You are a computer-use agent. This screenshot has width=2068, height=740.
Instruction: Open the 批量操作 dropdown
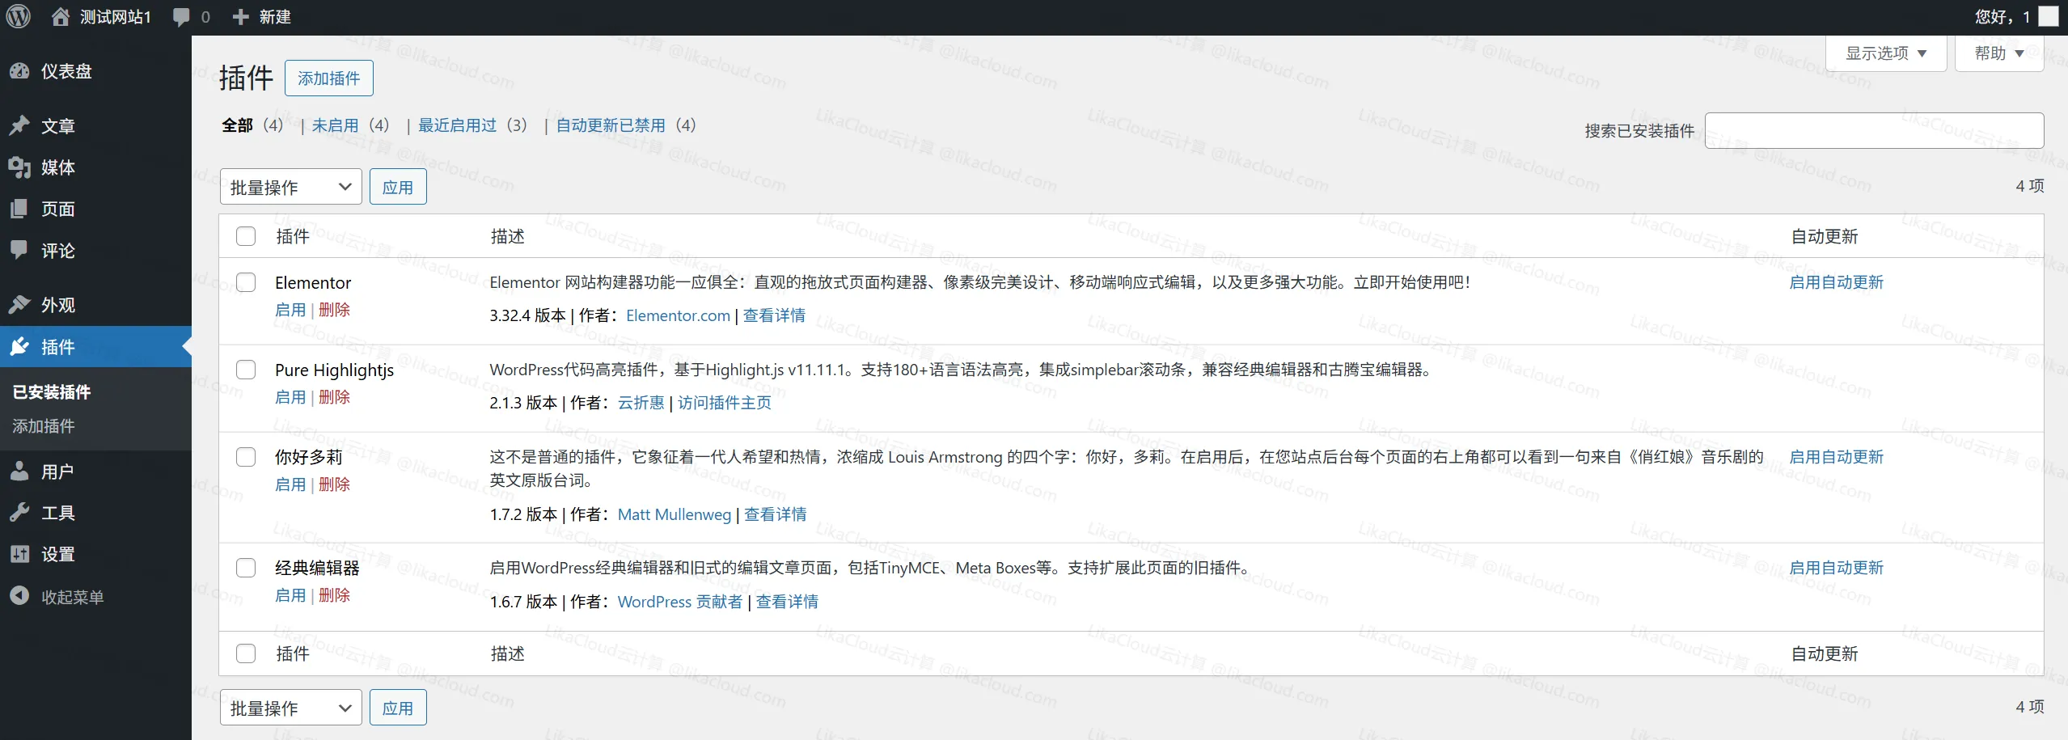(x=290, y=185)
